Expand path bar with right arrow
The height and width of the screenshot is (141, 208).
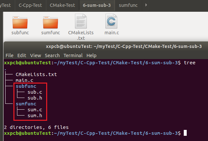point(145,5)
